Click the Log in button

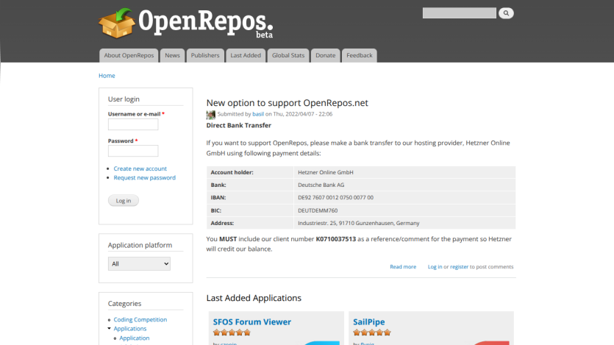[124, 201]
